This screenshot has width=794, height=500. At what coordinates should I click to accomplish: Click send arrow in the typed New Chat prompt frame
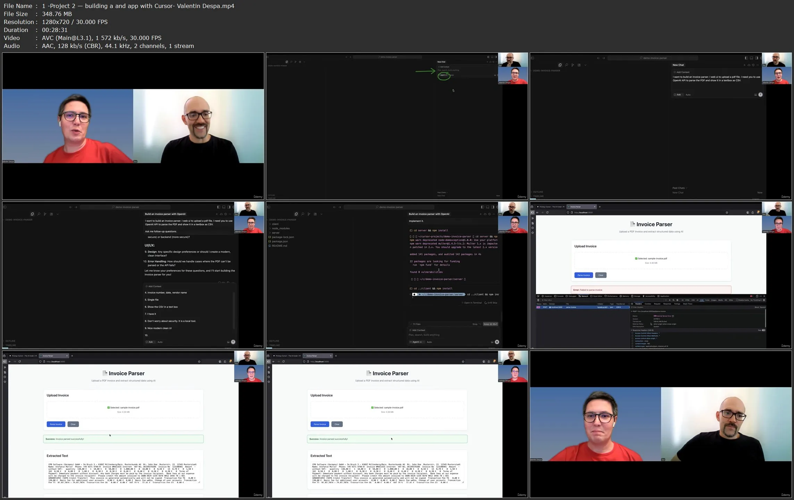[x=760, y=95]
